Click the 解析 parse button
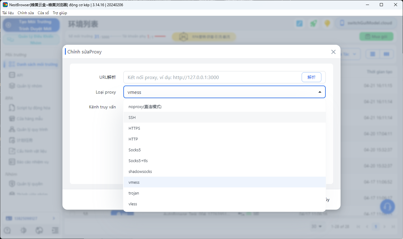 (x=311, y=77)
